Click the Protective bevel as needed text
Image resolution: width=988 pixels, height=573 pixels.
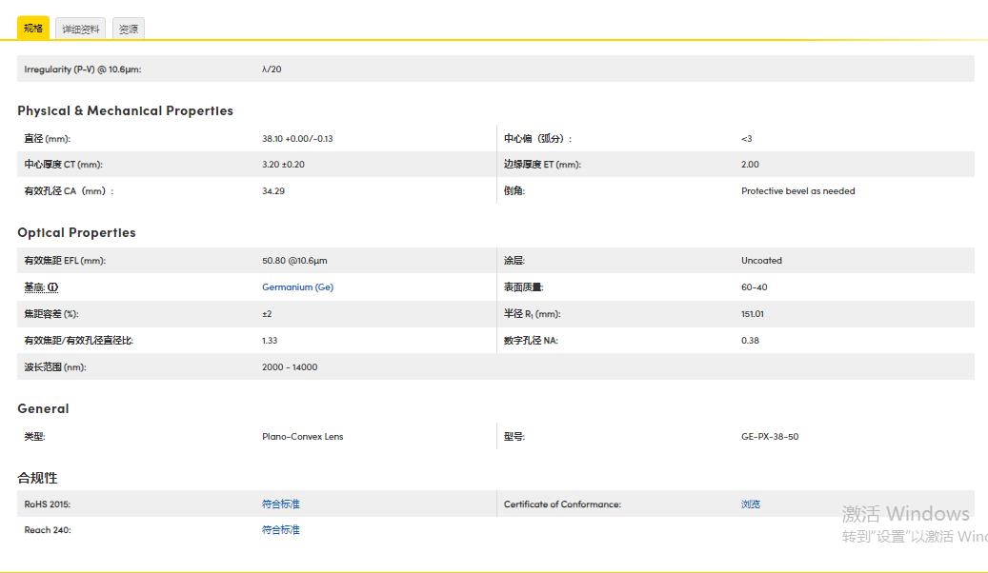797,191
